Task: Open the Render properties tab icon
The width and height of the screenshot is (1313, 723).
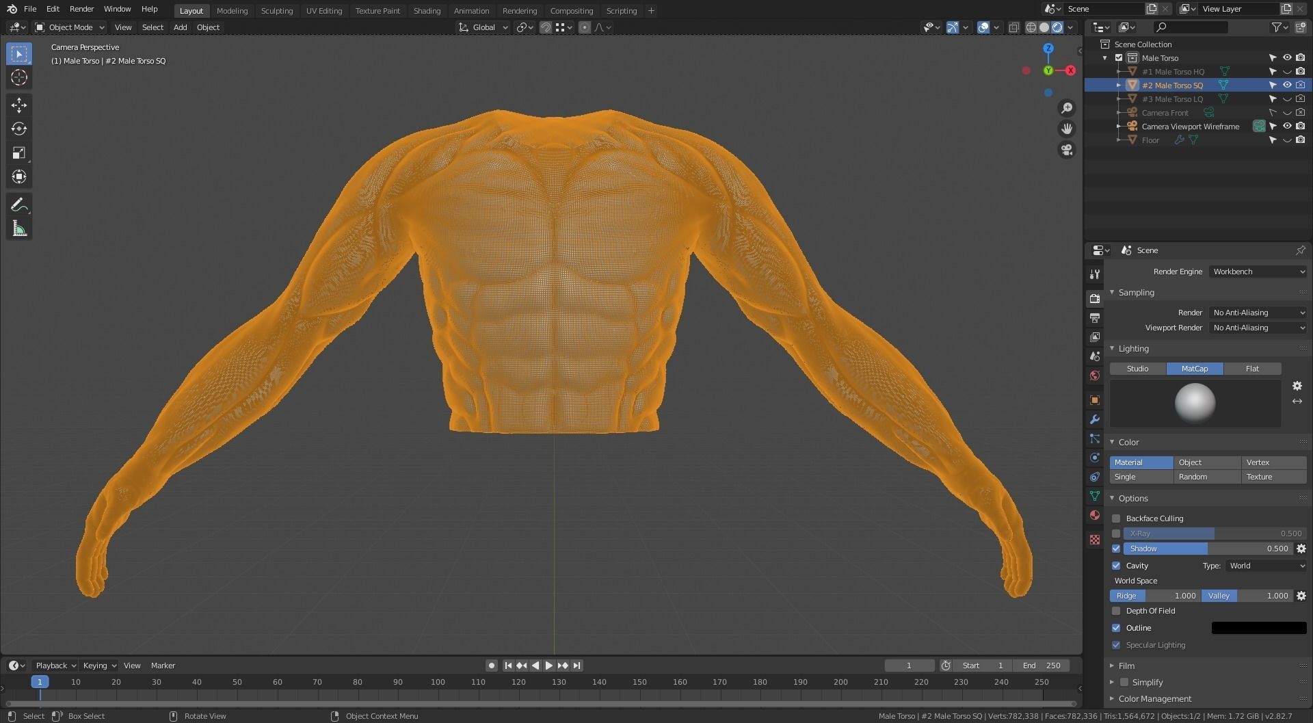Action: (1095, 298)
